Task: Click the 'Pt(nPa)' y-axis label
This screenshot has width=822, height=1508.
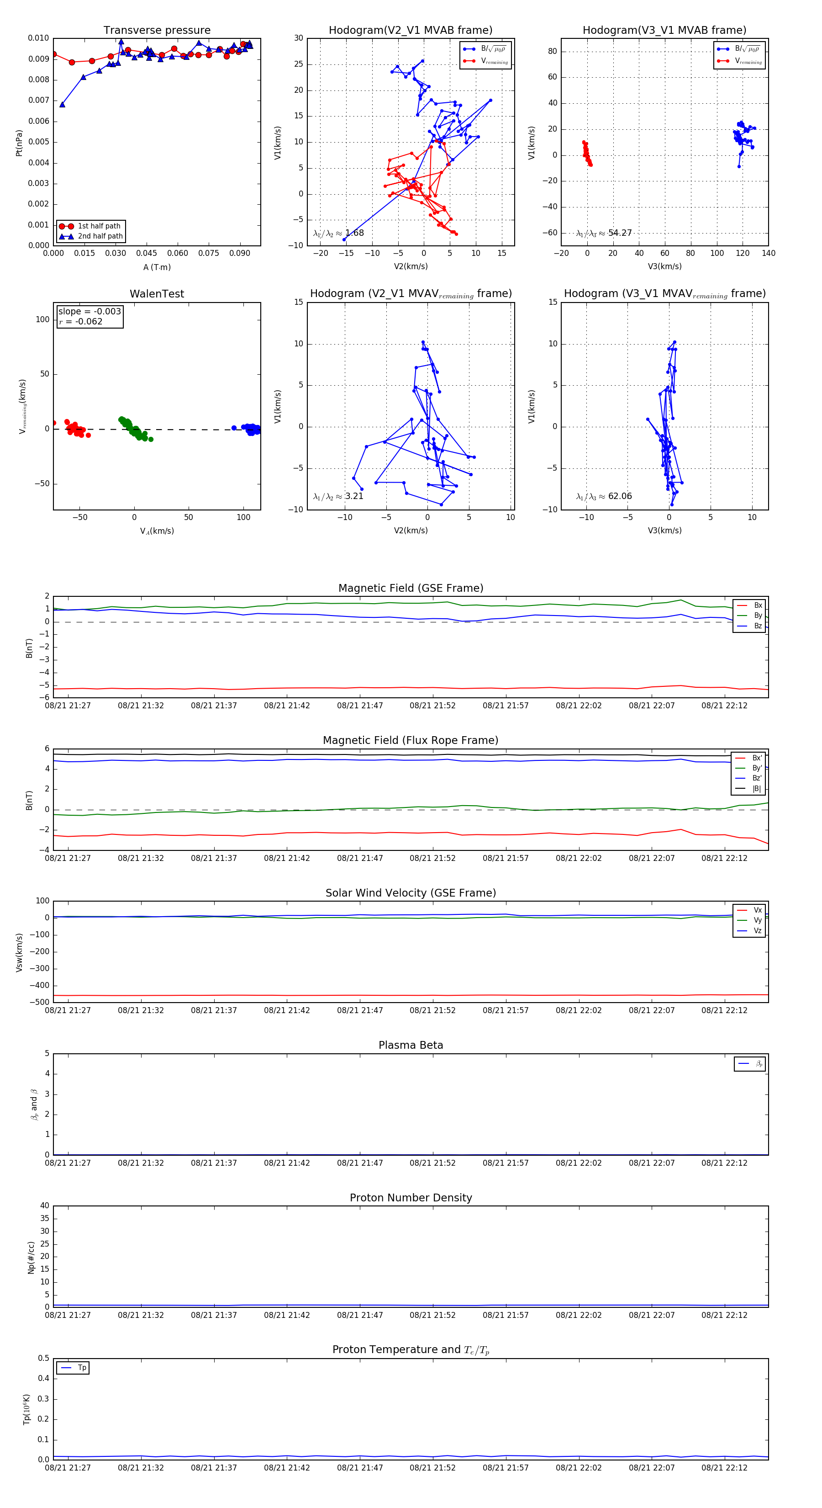Action: coord(19,143)
